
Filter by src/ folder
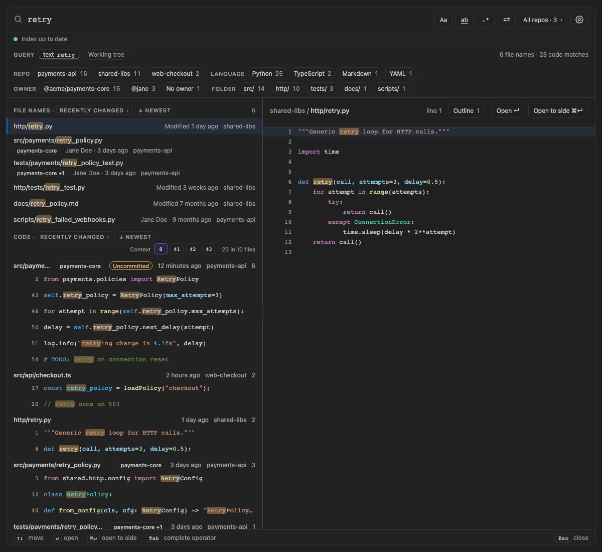[254, 89]
